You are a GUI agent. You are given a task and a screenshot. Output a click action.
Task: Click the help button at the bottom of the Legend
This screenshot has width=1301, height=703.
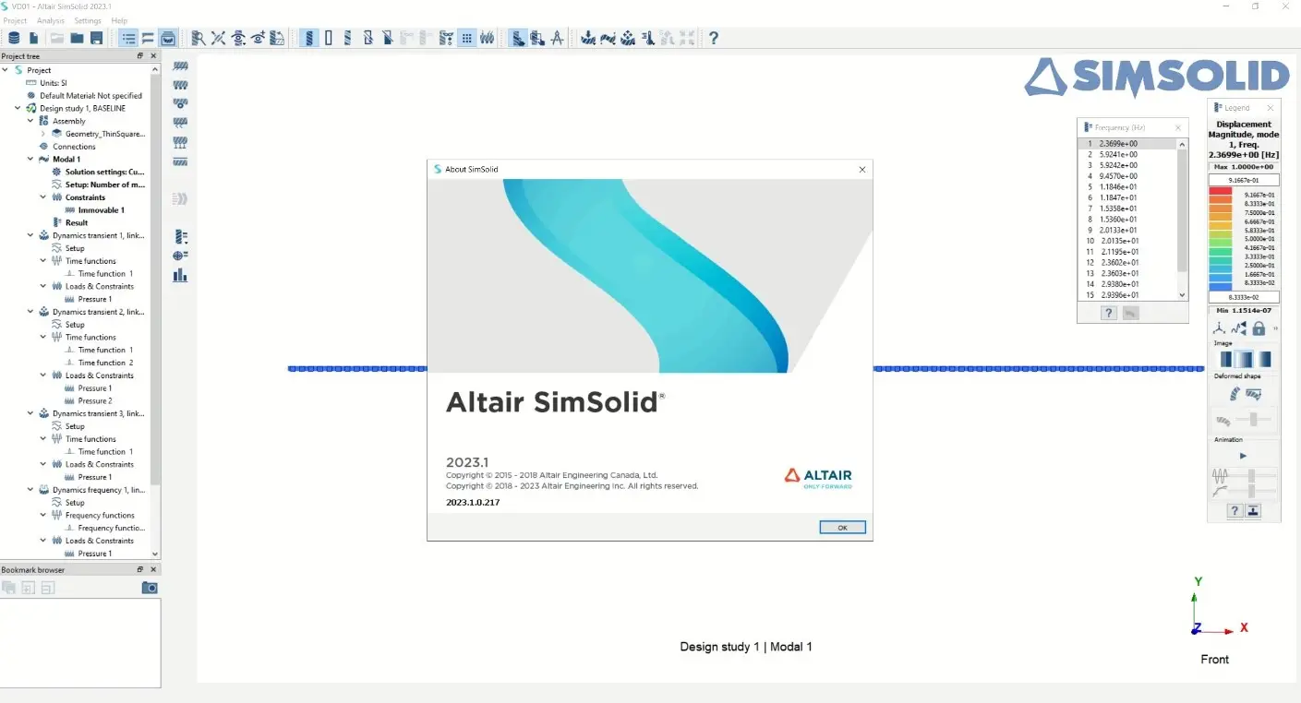point(1235,511)
